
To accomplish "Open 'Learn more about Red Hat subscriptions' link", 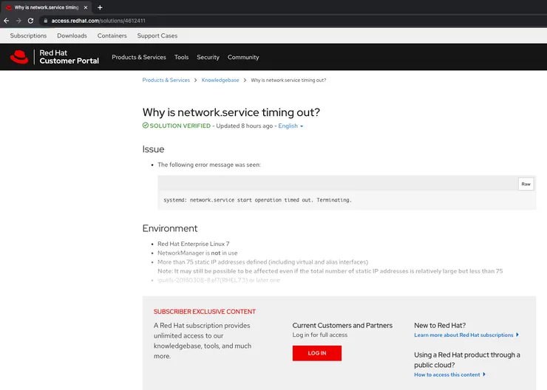I will (466, 335).
